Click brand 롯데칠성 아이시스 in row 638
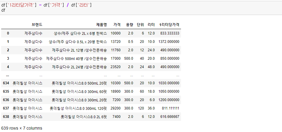The height and width of the screenshot is (132, 282). tap(28, 117)
